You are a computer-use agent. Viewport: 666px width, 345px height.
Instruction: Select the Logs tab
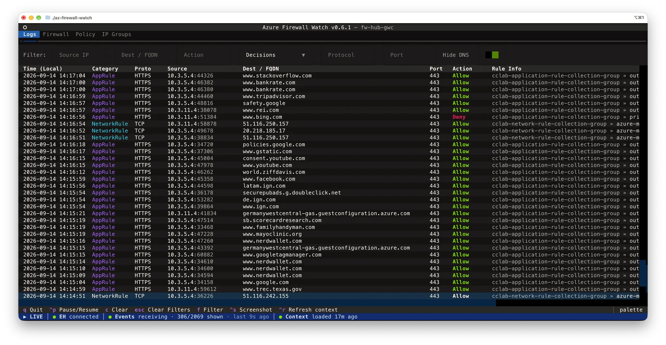(29, 34)
